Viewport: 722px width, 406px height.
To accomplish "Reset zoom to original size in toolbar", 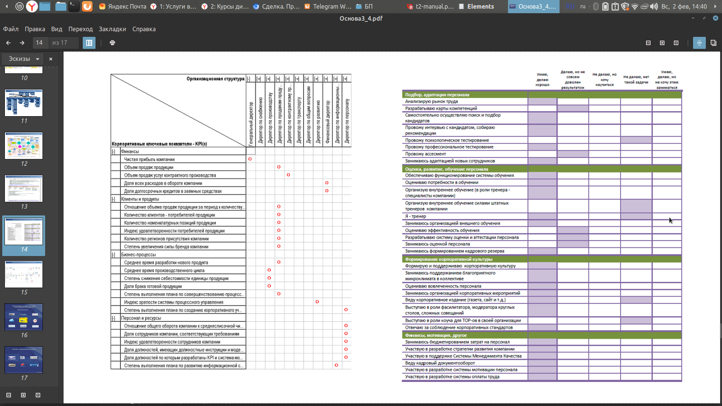I will [676, 43].
